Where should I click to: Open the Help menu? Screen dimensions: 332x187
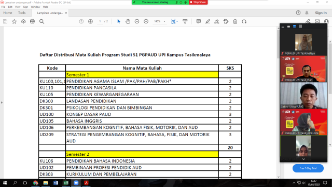coord(46,7)
